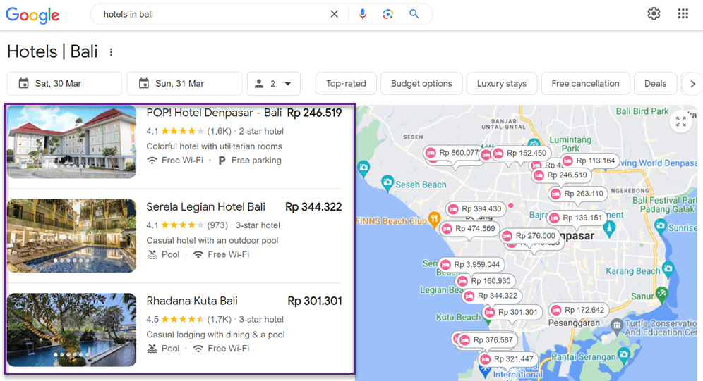
Task: Clear the search box with the X icon
Action: coord(334,14)
